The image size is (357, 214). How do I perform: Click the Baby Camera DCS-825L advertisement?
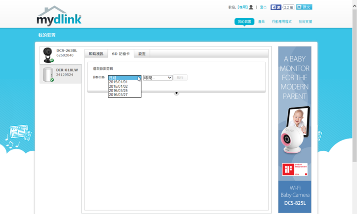tap(295, 130)
